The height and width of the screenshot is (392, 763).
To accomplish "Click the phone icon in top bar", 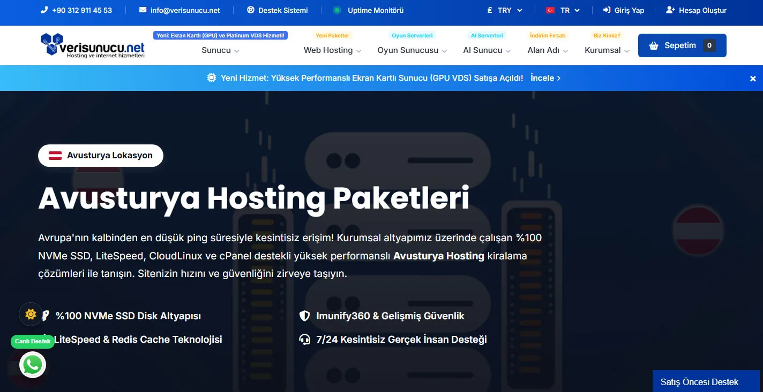I will tap(44, 10).
